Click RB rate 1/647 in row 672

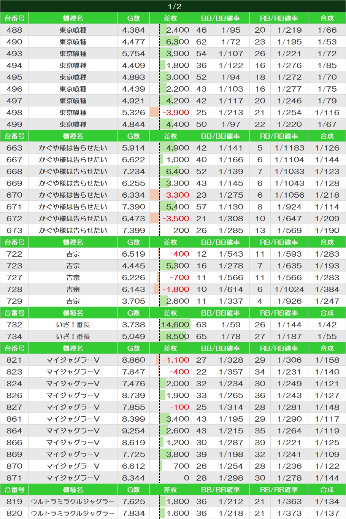pyautogui.click(x=289, y=219)
